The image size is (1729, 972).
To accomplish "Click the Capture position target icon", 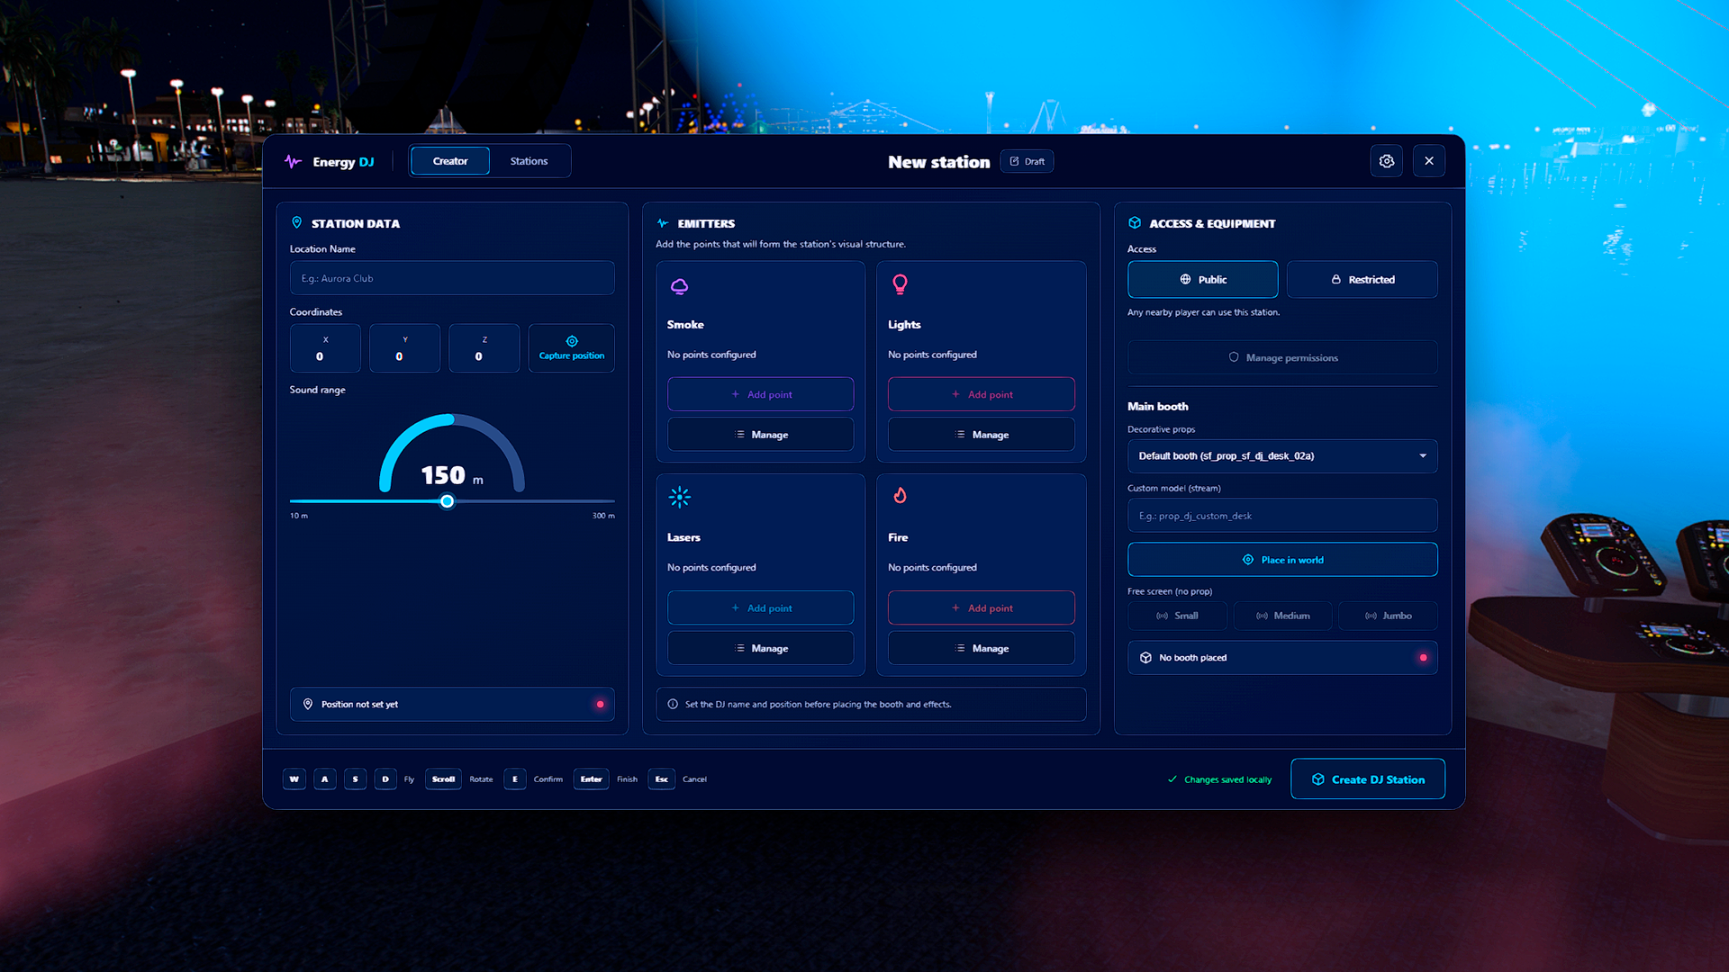I will [x=572, y=341].
